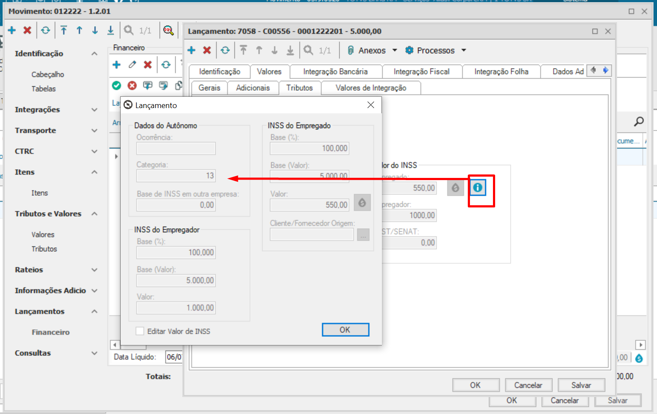Open the filtered search icon in Movimento toolbar

[168, 30]
